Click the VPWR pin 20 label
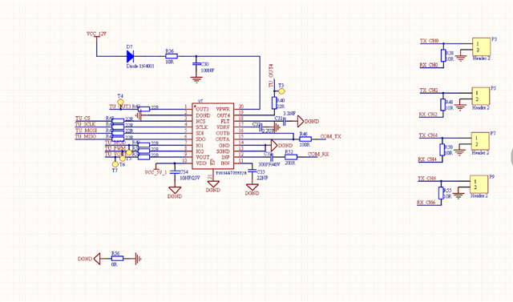The height and width of the screenshot is (302, 513). pyautogui.click(x=223, y=109)
